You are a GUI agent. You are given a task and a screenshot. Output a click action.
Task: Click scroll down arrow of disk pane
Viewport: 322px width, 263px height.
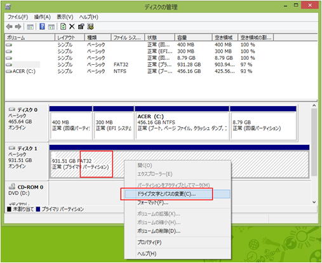point(314,202)
